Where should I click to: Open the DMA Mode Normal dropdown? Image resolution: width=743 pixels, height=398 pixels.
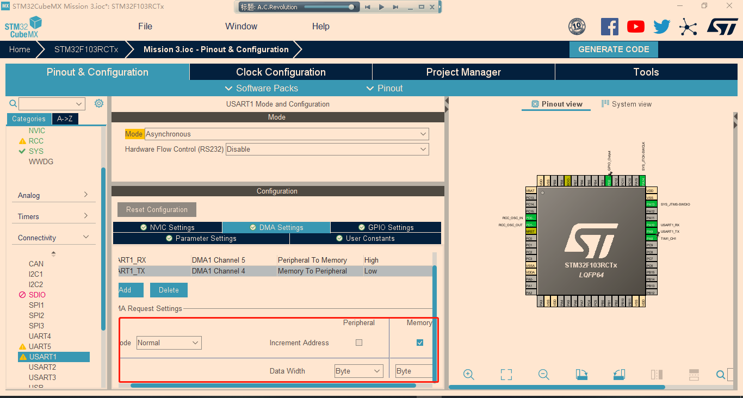click(169, 343)
